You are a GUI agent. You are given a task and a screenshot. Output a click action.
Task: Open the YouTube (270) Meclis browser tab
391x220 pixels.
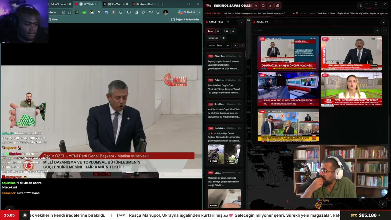coord(87,4)
